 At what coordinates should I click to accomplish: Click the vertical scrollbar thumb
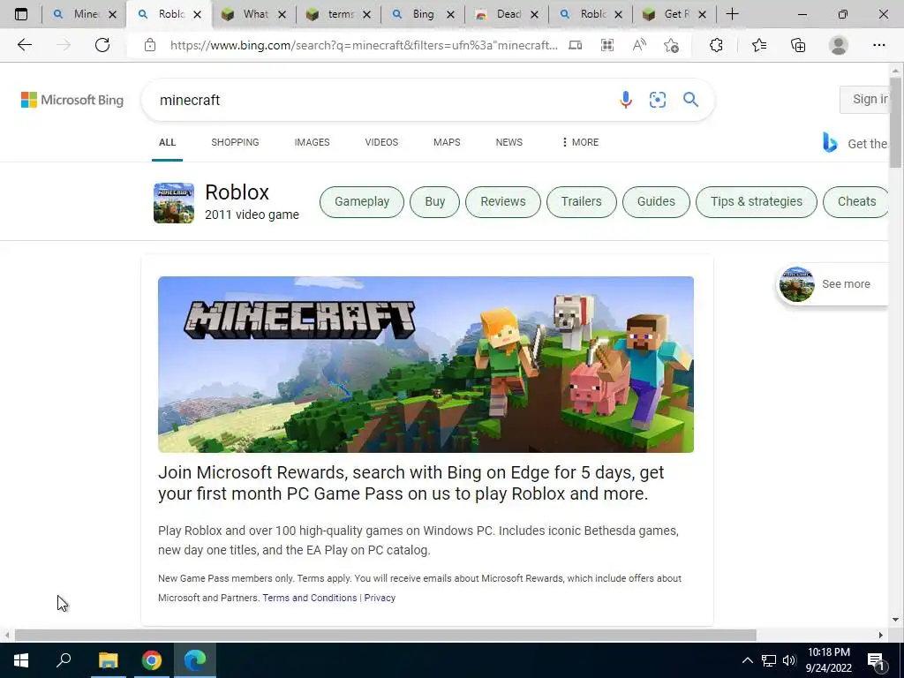coord(895,121)
